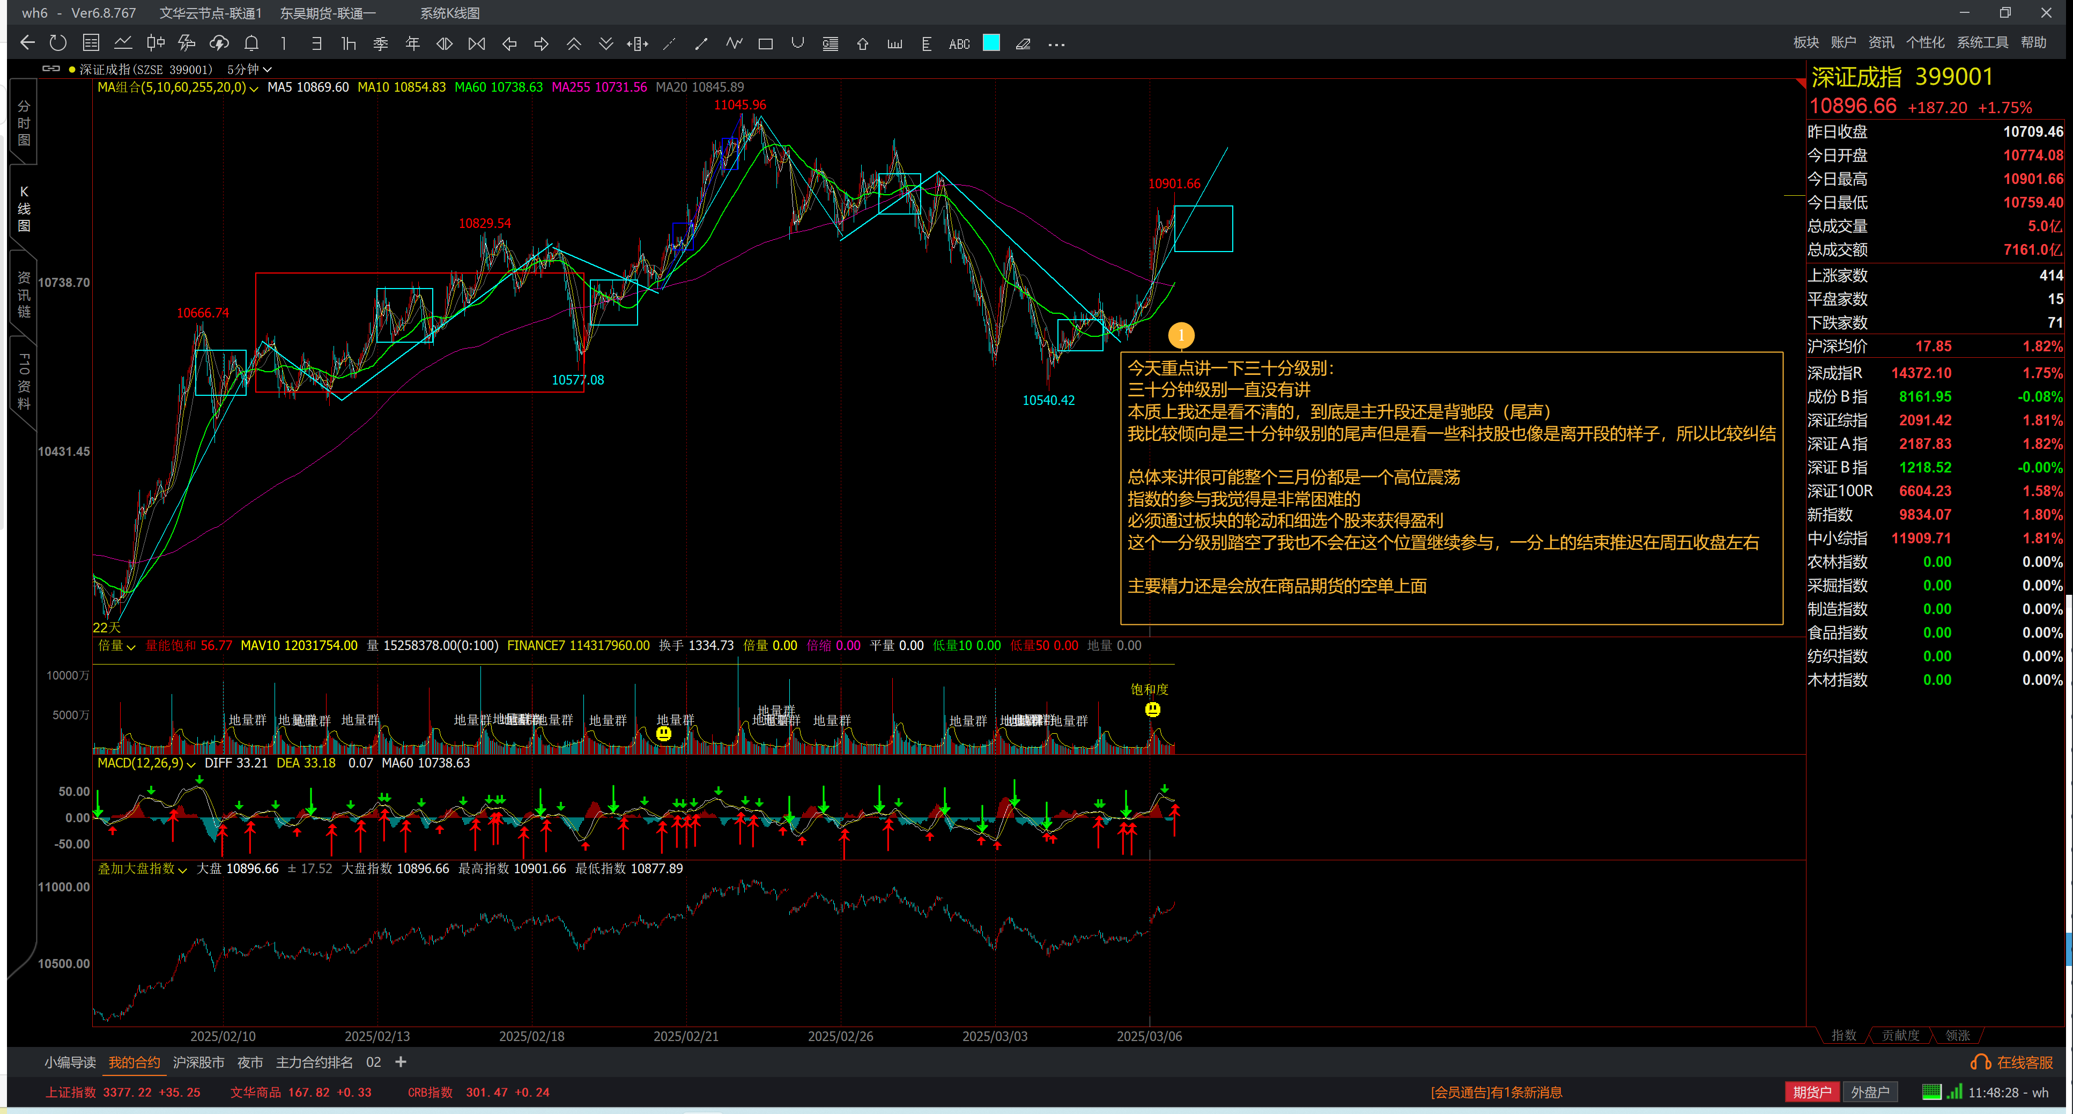Open the 账户 menu
Image resolution: width=2073 pixels, height=1114 pixels.
(x=1843, y=43)
